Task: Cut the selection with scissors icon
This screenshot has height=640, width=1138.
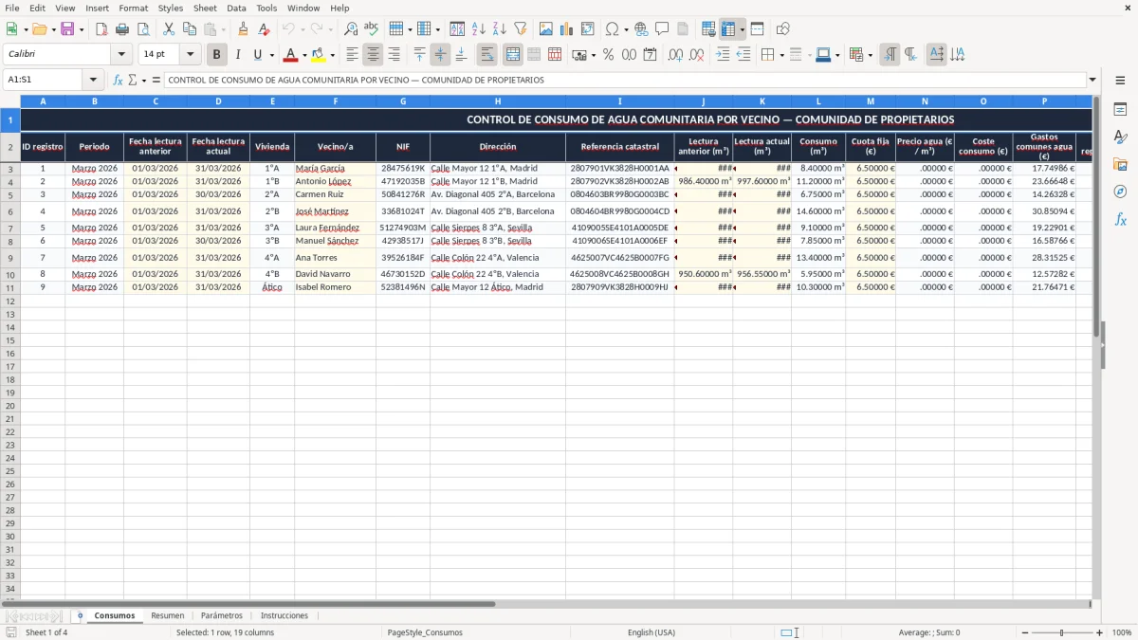Action: coord(169,29)
